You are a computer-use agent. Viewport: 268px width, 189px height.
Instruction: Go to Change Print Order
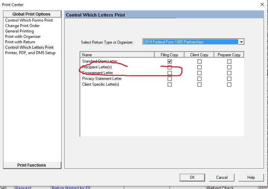(22, 26)
